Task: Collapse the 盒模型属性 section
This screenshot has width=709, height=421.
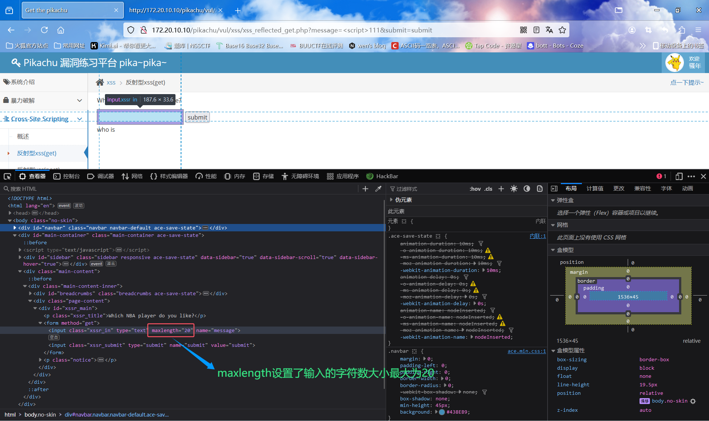Action: point(553,351)
